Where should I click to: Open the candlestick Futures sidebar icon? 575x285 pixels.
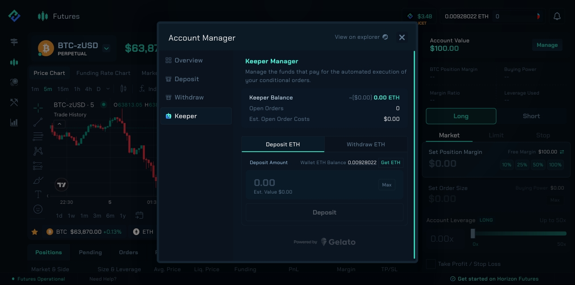pos(14,62)
